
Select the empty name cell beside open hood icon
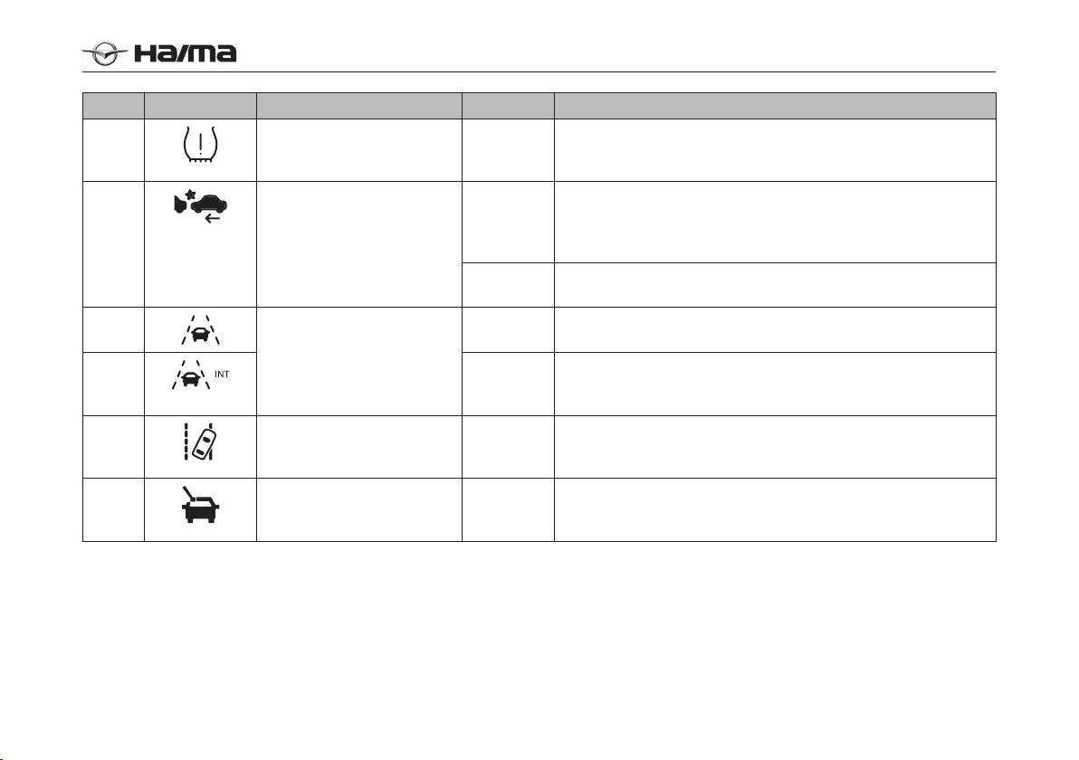pos(359,509)
